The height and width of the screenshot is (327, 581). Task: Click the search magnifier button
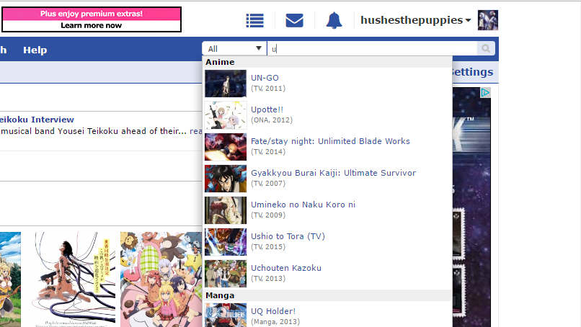(485, 48)
